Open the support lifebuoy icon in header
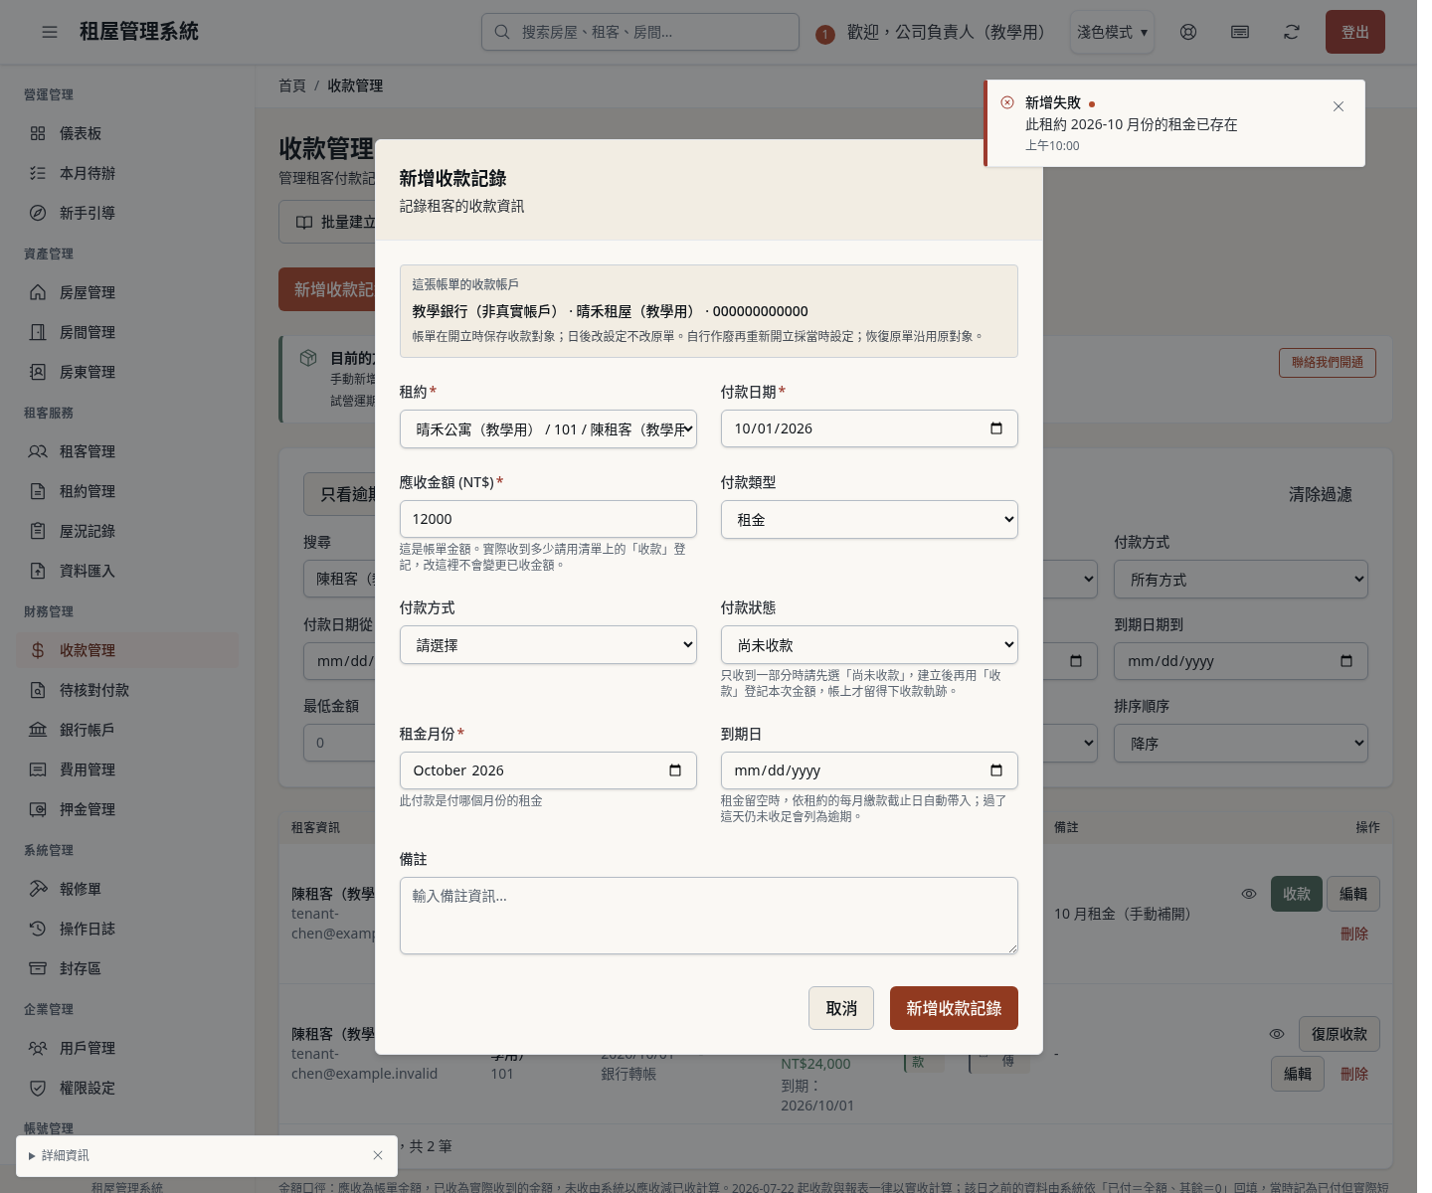This screenshot has width=1432, height=1193. coord(1188,32)
